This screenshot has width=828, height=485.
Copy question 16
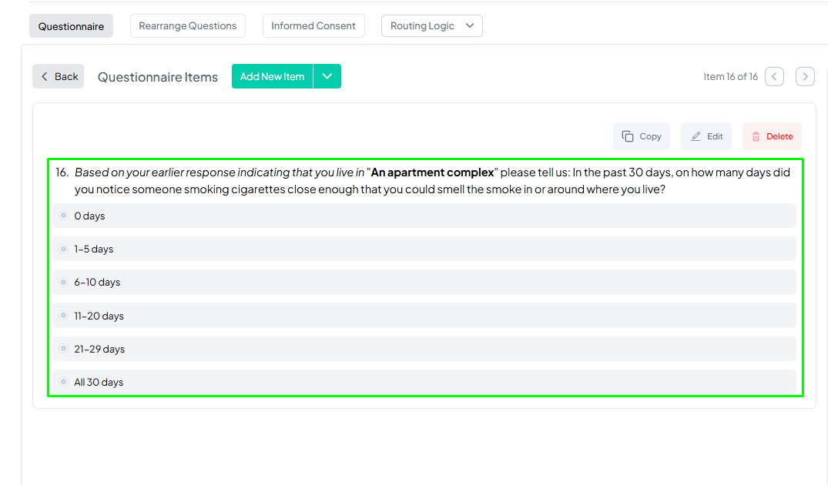641,136
